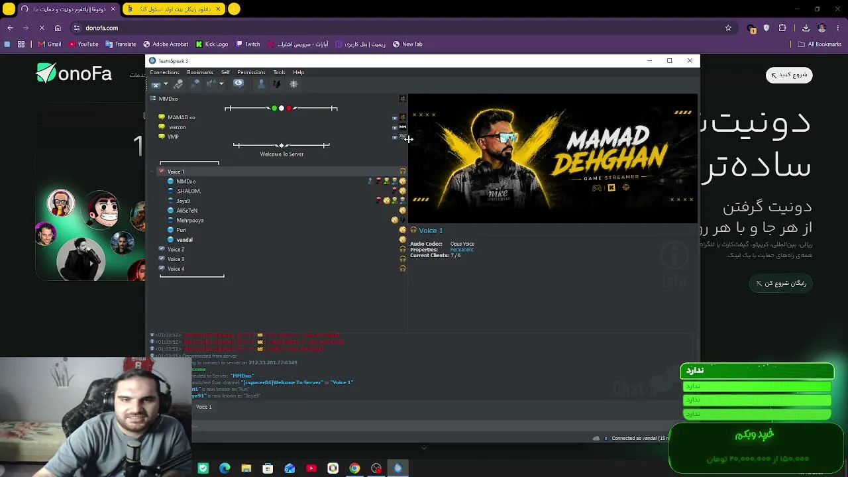Open the Self menu
This screenshot has width=848, height=477.
point(225,72)
